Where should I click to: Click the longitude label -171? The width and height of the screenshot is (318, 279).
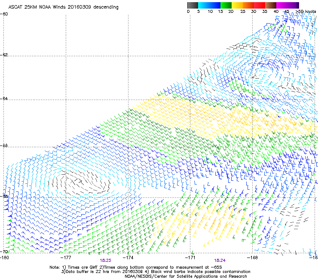[x=190, y=258]
